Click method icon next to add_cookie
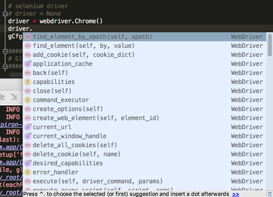Viewport: 273px width, 197px height. pos(28,55)
